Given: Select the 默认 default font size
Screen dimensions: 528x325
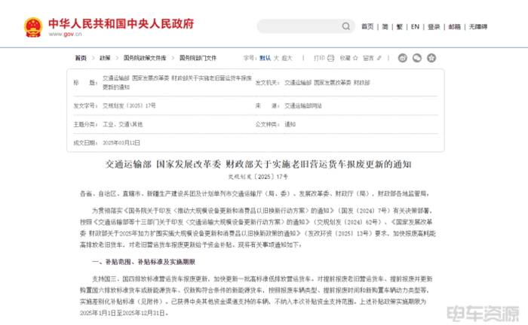Looking at the screenshot, I should pyautogui.click(x=266, y=58).
